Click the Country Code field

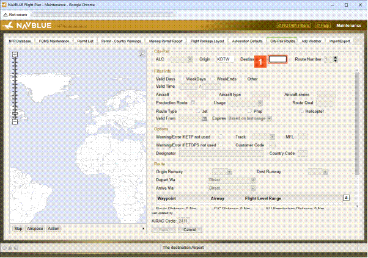302,154
